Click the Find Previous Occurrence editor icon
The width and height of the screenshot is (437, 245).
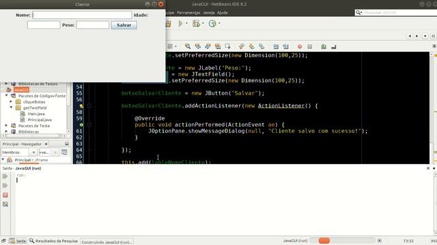(197, 46)
